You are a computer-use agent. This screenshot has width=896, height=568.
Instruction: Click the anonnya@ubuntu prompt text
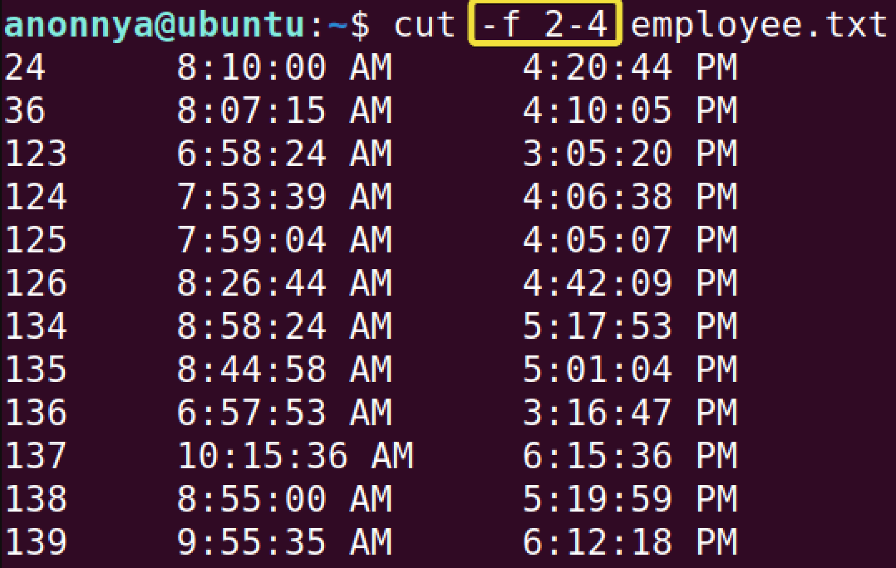[x=154, y=24]
